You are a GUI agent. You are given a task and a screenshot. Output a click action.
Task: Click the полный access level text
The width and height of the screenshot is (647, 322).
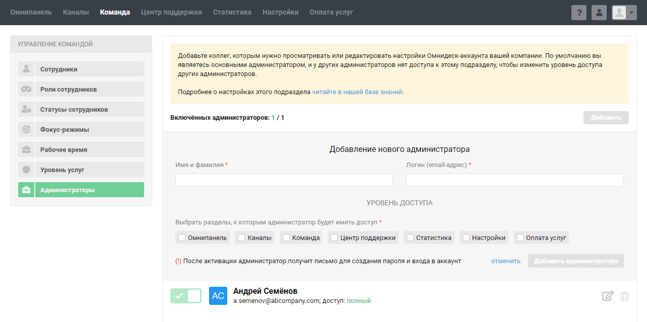click(359, 301)
